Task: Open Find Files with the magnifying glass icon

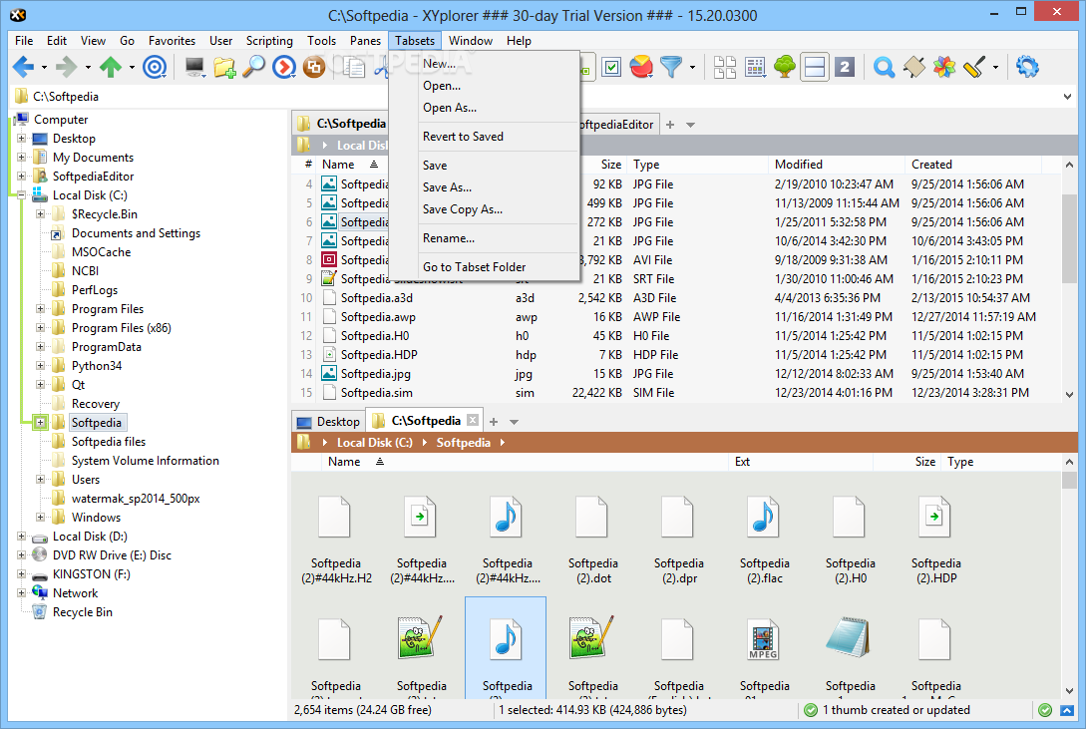Action: [x=254, y=67]
